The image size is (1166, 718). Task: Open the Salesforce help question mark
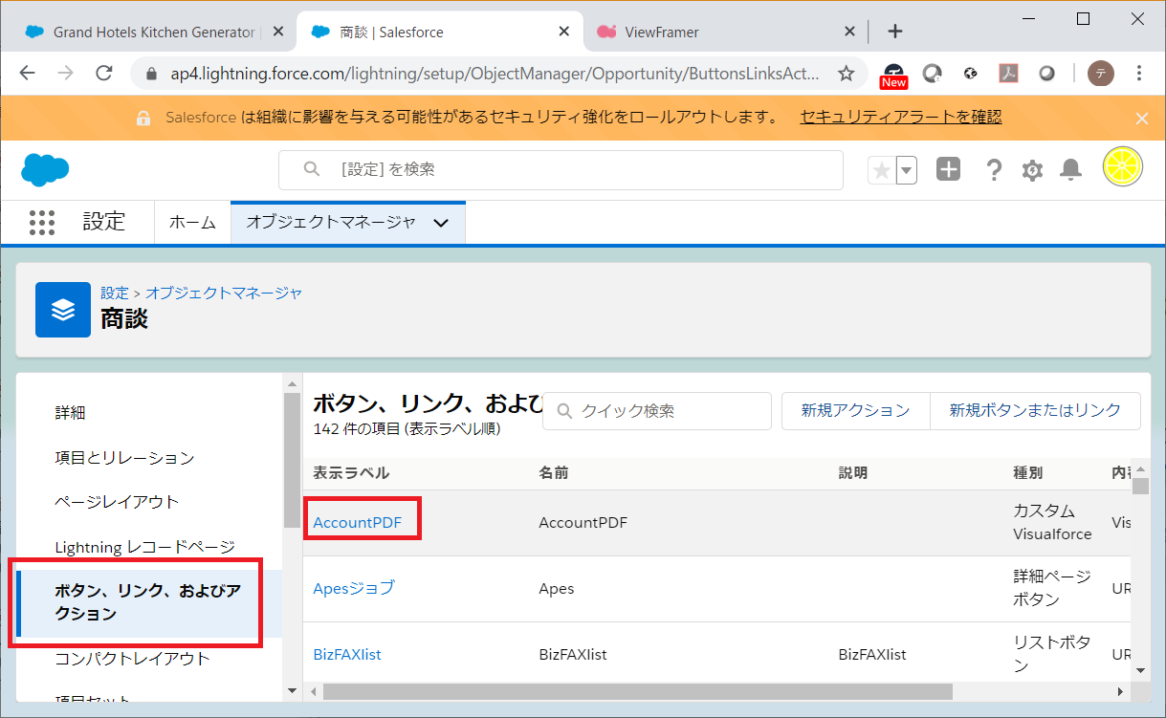pyautogui.click(x=994, y=170)
